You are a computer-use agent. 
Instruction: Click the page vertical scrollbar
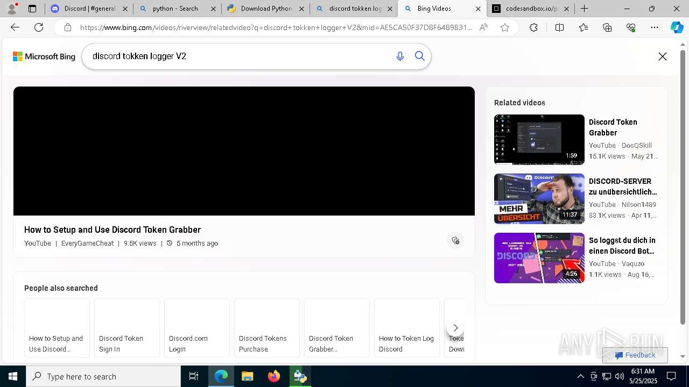coord(683,188)
